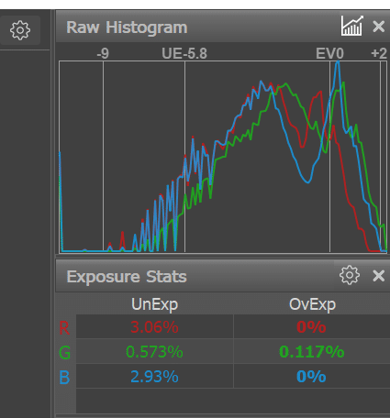Click the UE-5.8 marker label

click(184, 54)
